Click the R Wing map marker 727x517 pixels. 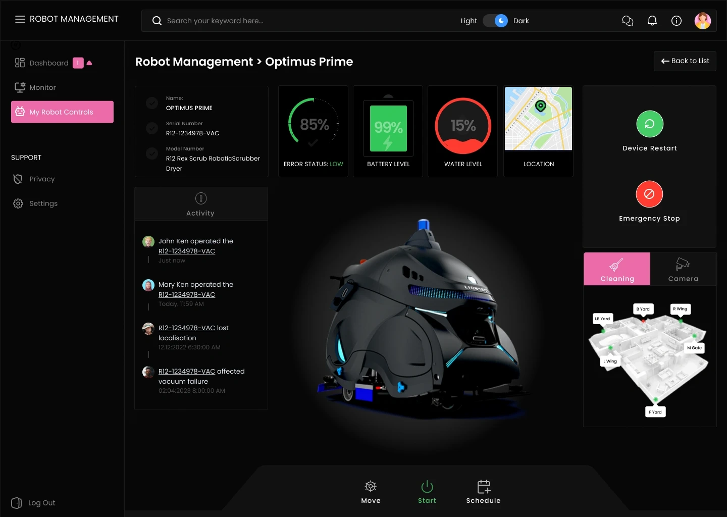680,309
